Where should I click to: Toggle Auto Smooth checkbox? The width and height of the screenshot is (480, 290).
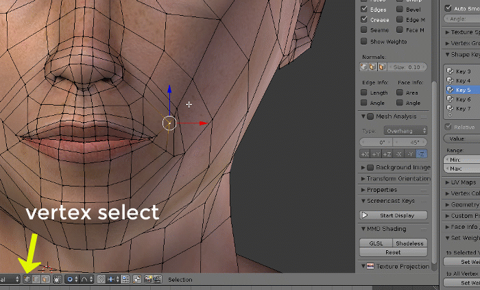coord(448,8)
